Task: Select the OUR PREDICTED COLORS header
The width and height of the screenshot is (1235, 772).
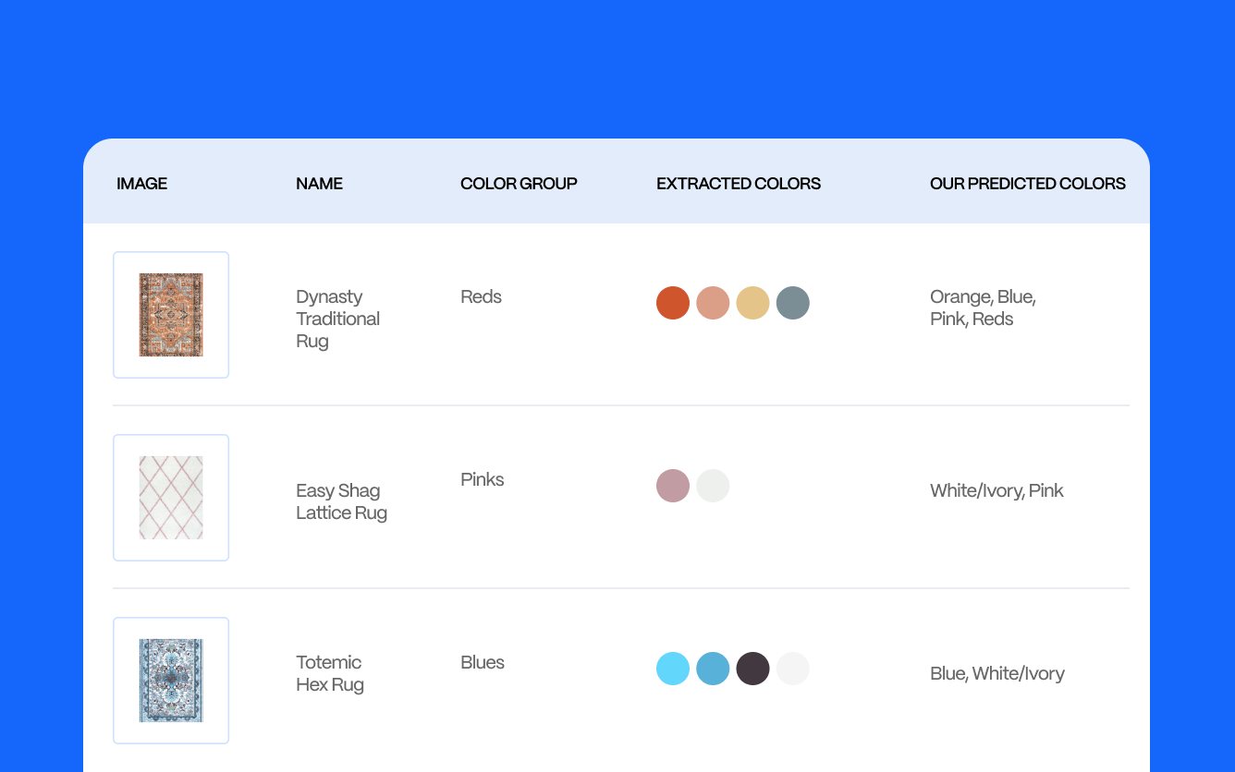Action: pos(1028,183)
